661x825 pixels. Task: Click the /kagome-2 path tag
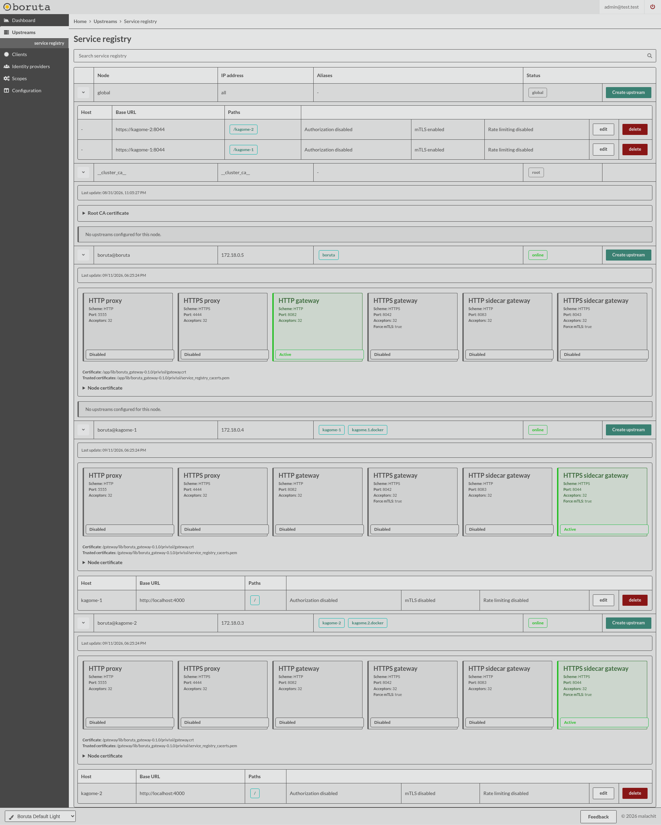click(x=243, y=129)
